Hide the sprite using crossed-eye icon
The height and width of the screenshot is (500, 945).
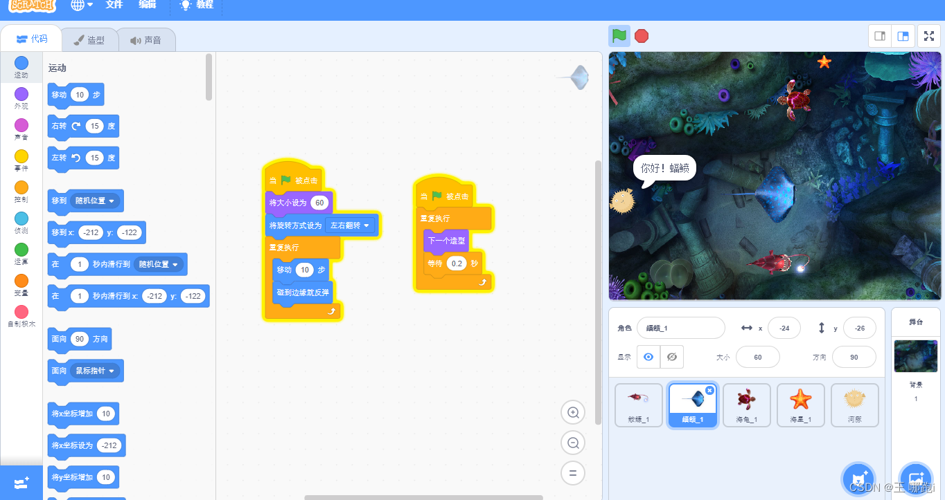tap(671, 357)
